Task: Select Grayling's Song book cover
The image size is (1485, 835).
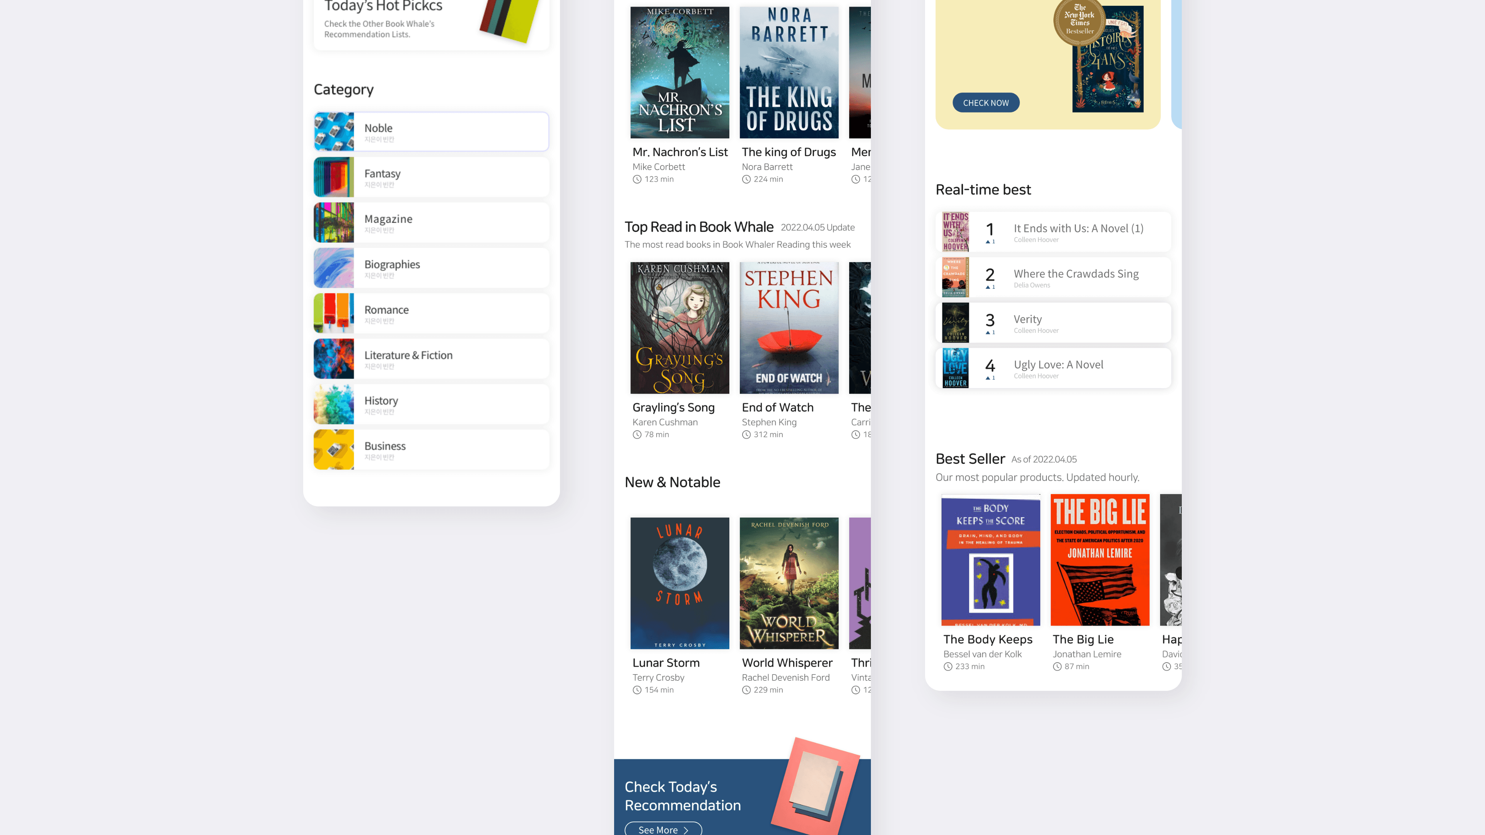Action: point(680,328)
